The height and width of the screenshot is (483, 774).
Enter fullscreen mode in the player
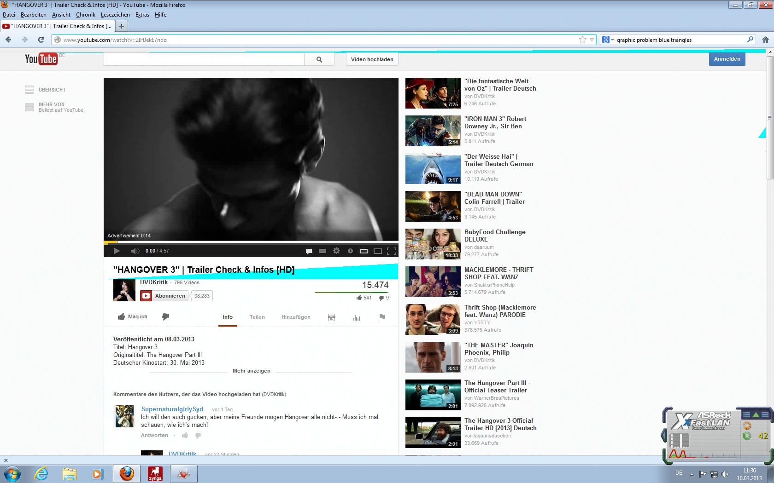[392, 251]
